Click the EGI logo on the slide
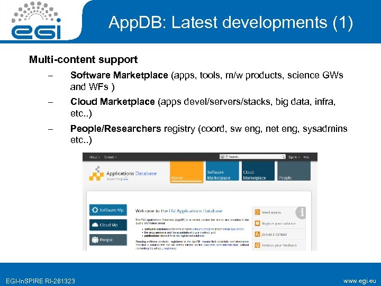Image resolution: width=381 pixels, height=286 pixels. point(36,21)
